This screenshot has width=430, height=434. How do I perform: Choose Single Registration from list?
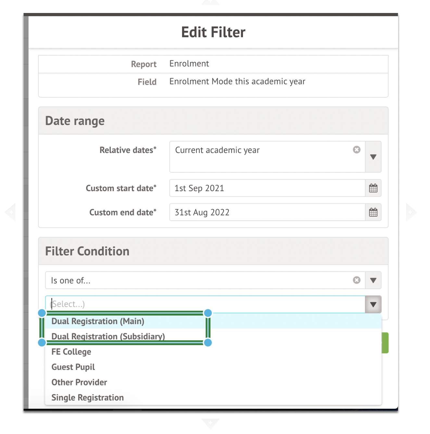pyautogui.click(x=88, y=398)
